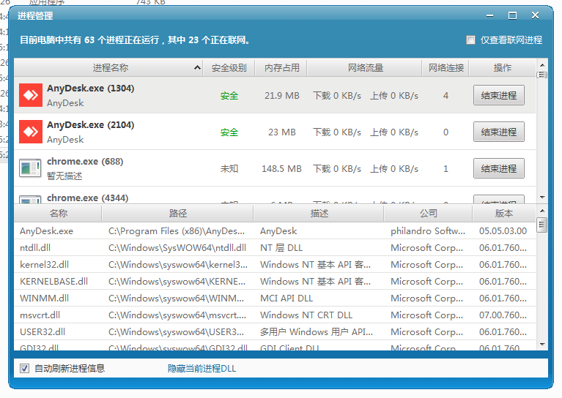Click the 版本 column header

(x=504, y=214)
